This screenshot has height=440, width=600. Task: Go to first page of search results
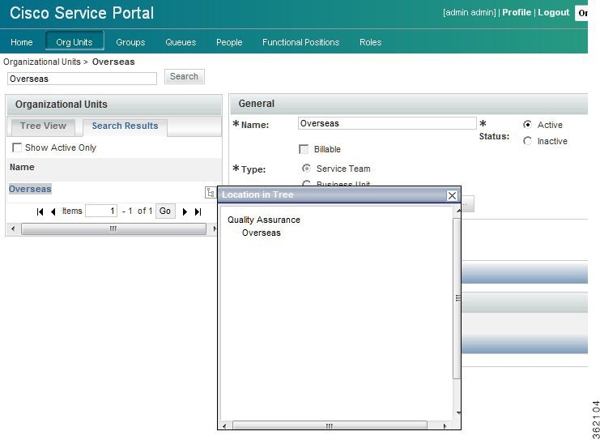(40, 211)
